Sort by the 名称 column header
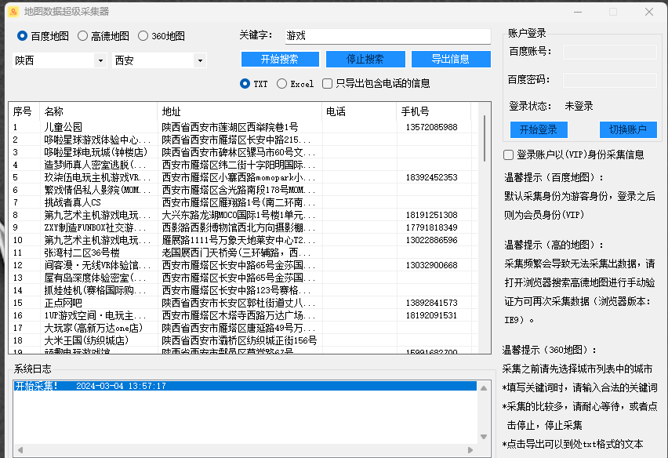 98,111
